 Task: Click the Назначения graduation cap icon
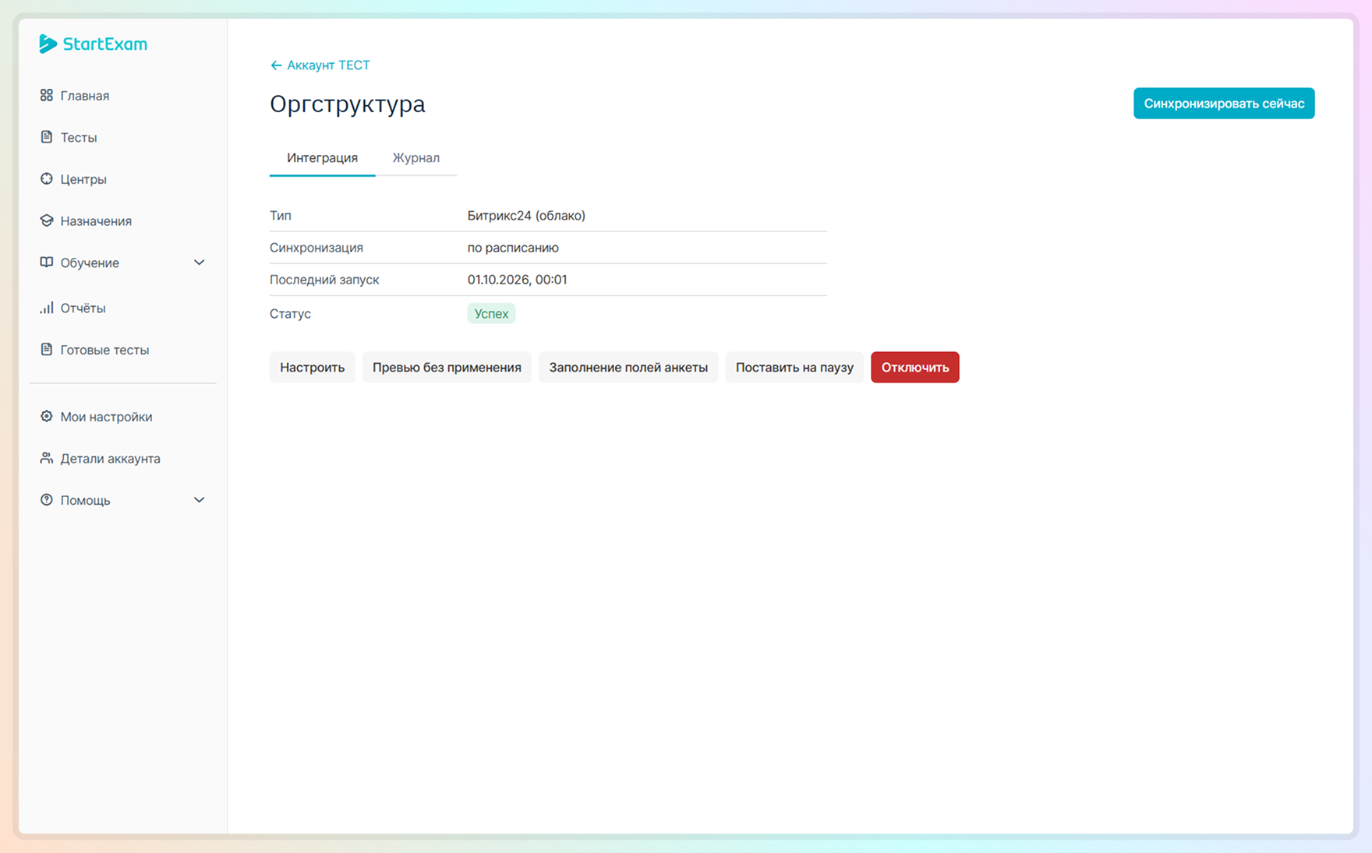click(47, 220)
